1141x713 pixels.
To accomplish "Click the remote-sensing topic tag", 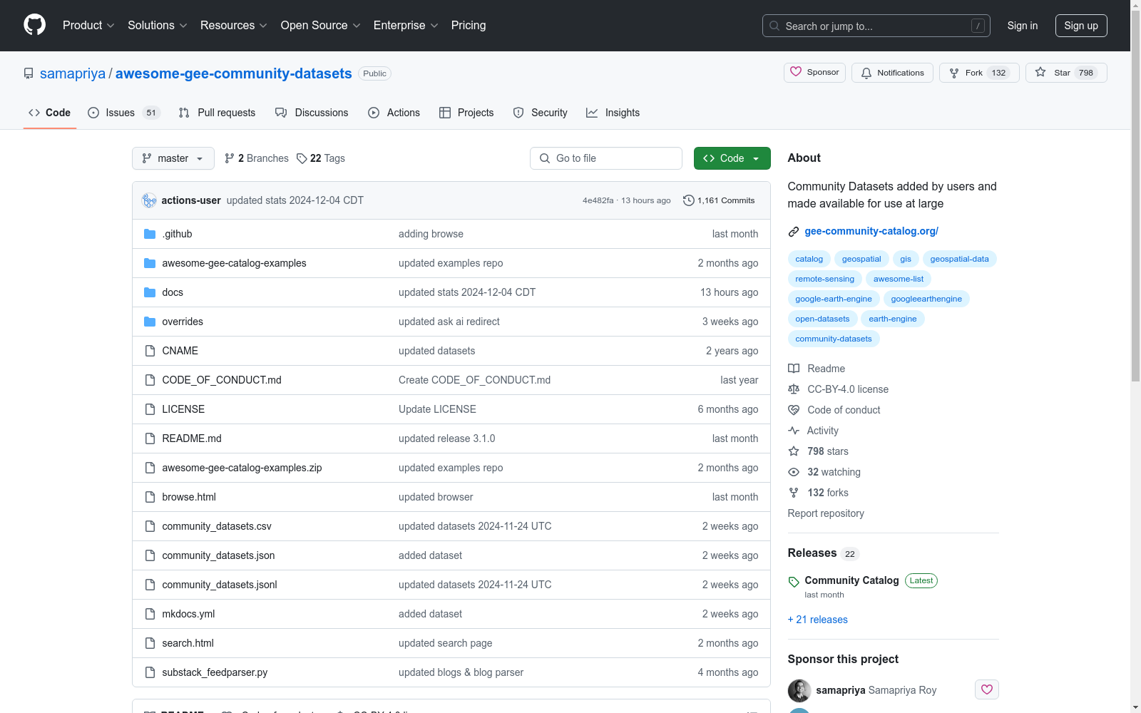I will (x=825, y=279).
